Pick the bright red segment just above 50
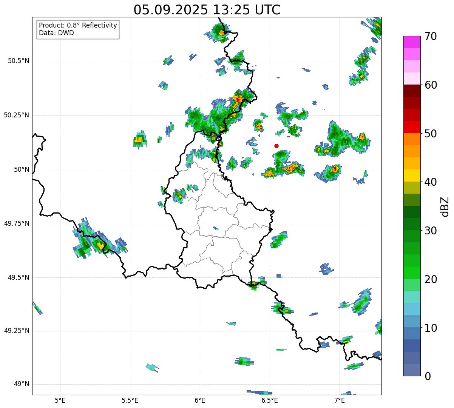This screenshot has height=408, width=454. (412, 127)
